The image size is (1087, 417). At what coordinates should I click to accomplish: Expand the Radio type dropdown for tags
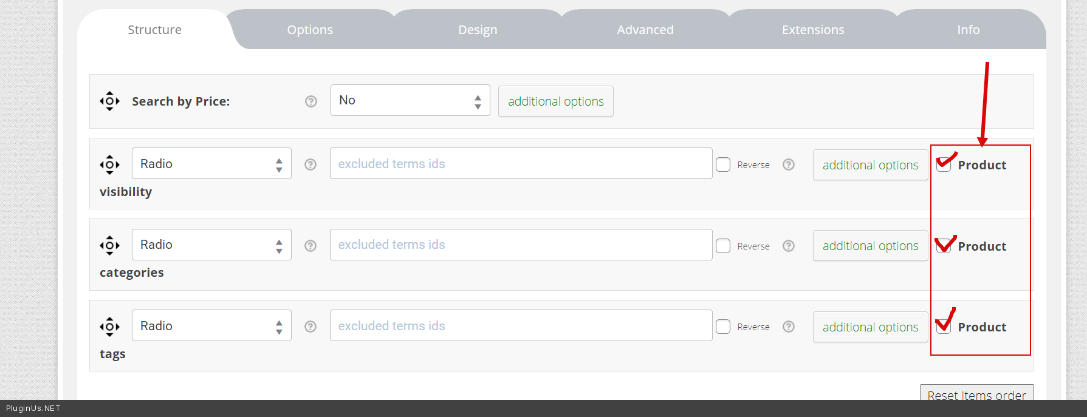point(211,326)
